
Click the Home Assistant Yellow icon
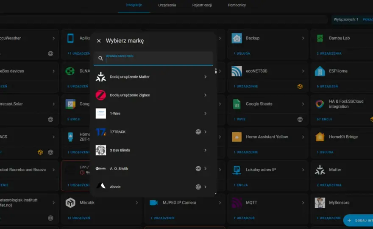pos(237,137)
